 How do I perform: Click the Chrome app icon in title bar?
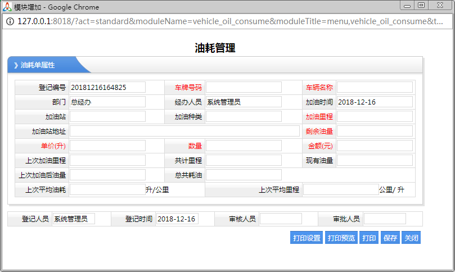(7, 7)
